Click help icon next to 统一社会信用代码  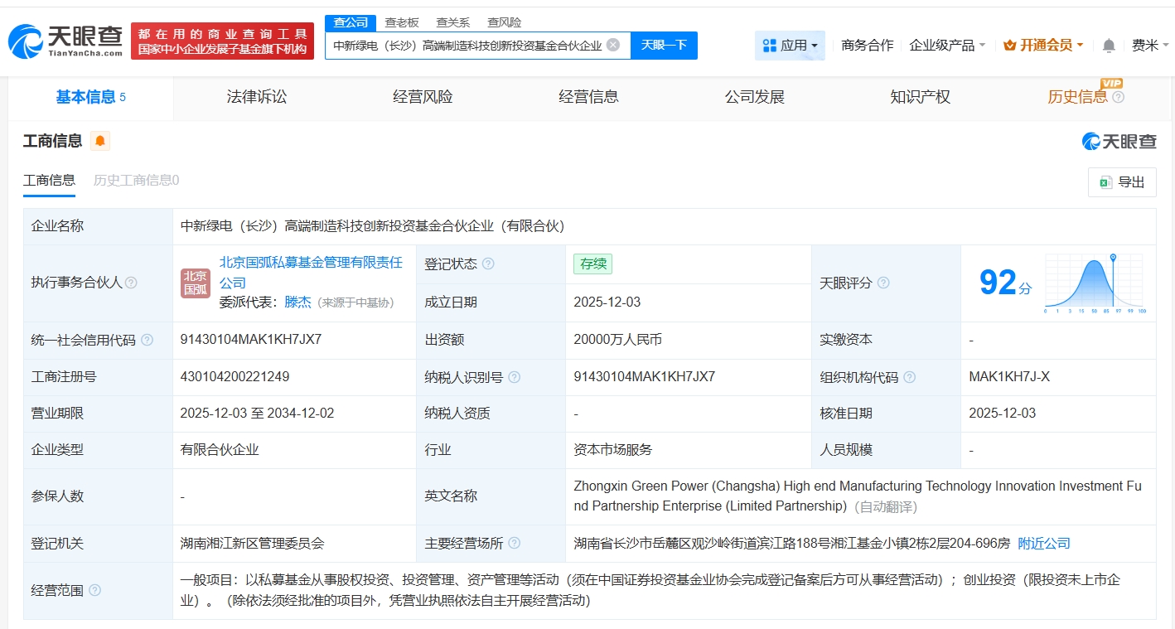coord(147,340)
